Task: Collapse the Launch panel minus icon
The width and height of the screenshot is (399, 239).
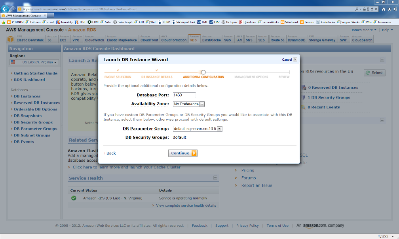Action: coord(382,60)
